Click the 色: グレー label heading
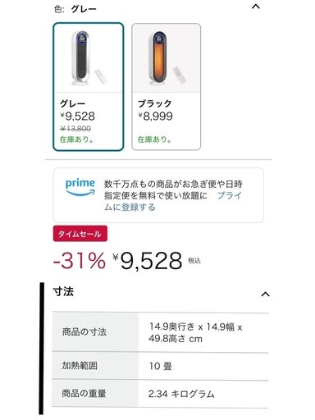 pos(75,9)
